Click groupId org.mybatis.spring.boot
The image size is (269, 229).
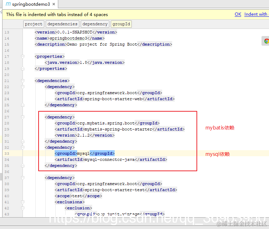[106, 123]
